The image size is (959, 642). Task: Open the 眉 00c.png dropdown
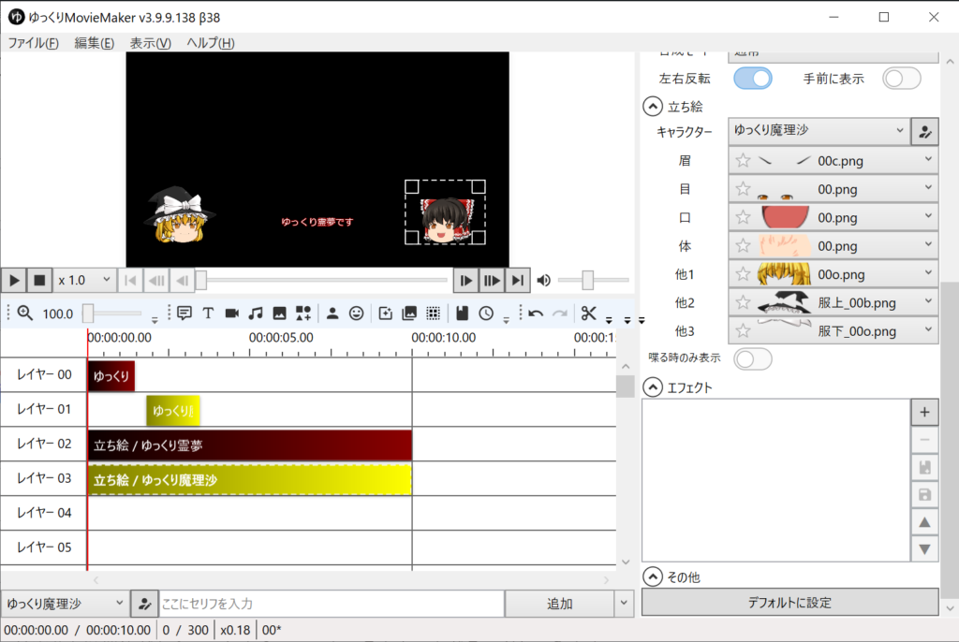tap(833, 161)
